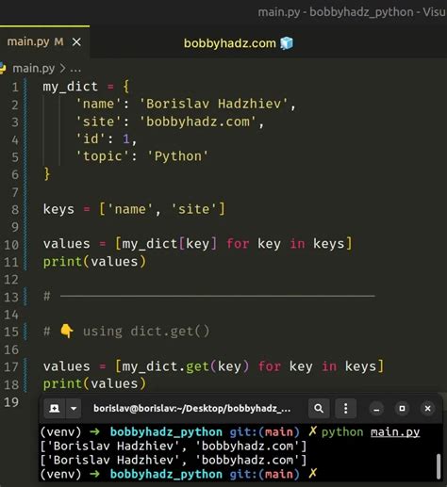
Task: Click closing brace on line 6
Action: (x=47, y=174)
